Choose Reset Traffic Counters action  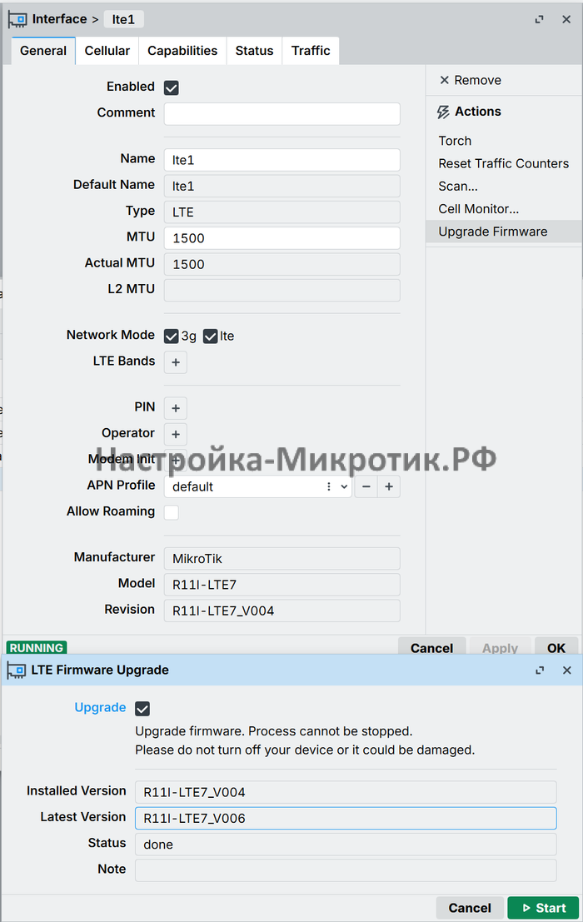tap(504, 163)
